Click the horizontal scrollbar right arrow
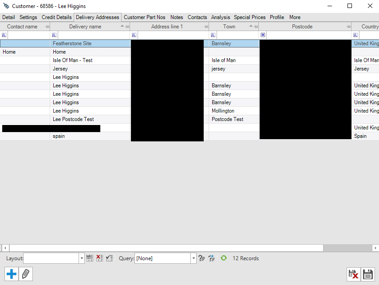 pos(376,248)
